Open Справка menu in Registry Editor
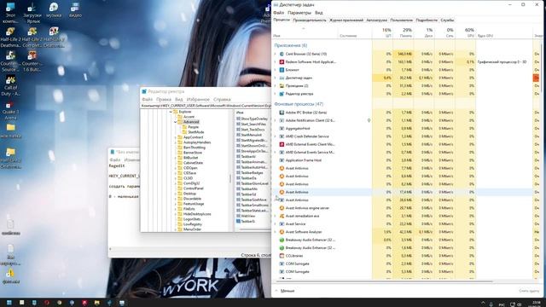Viewport: 546px width, 307px height. pyautogui.click(x=222, y=100)
